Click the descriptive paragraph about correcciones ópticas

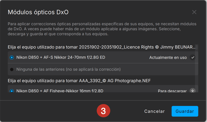102,29
